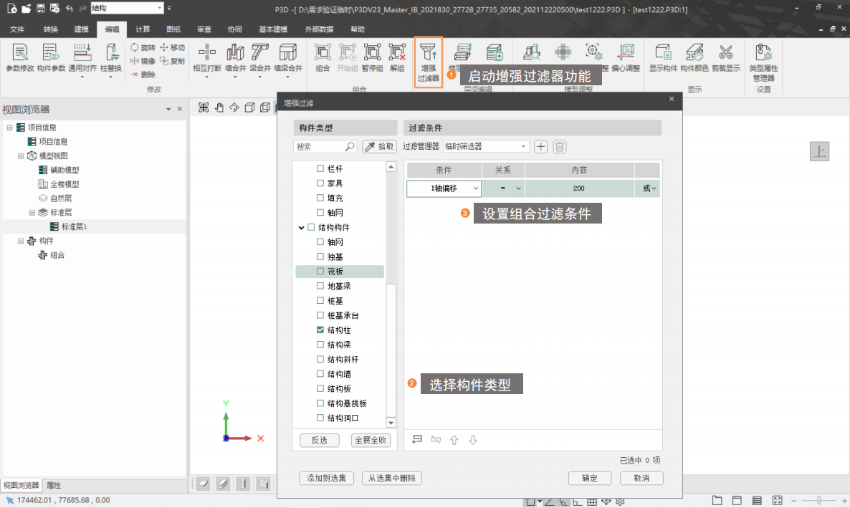The width and height of the screenshot is (850, 508).
Task: Select the 参数修改 ribbon tool
Action: coord(19,53)
